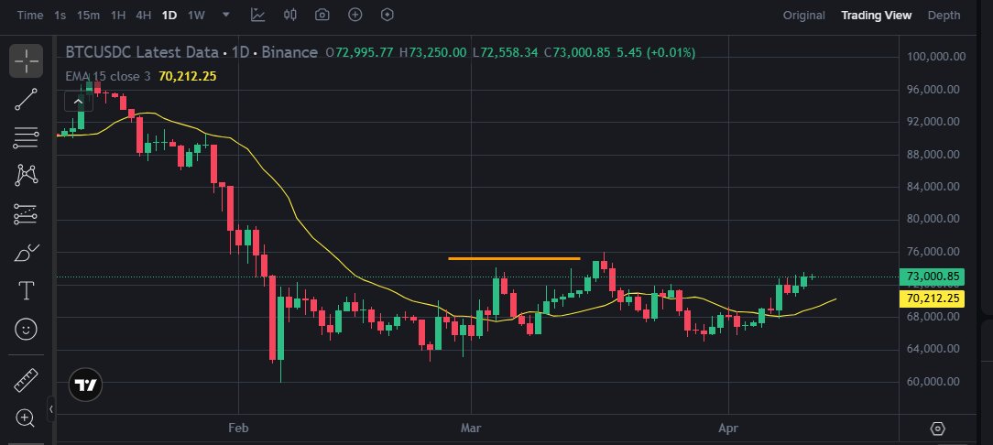Click the L72,558.34 low value
993x445 pixels.
point(506,52)
